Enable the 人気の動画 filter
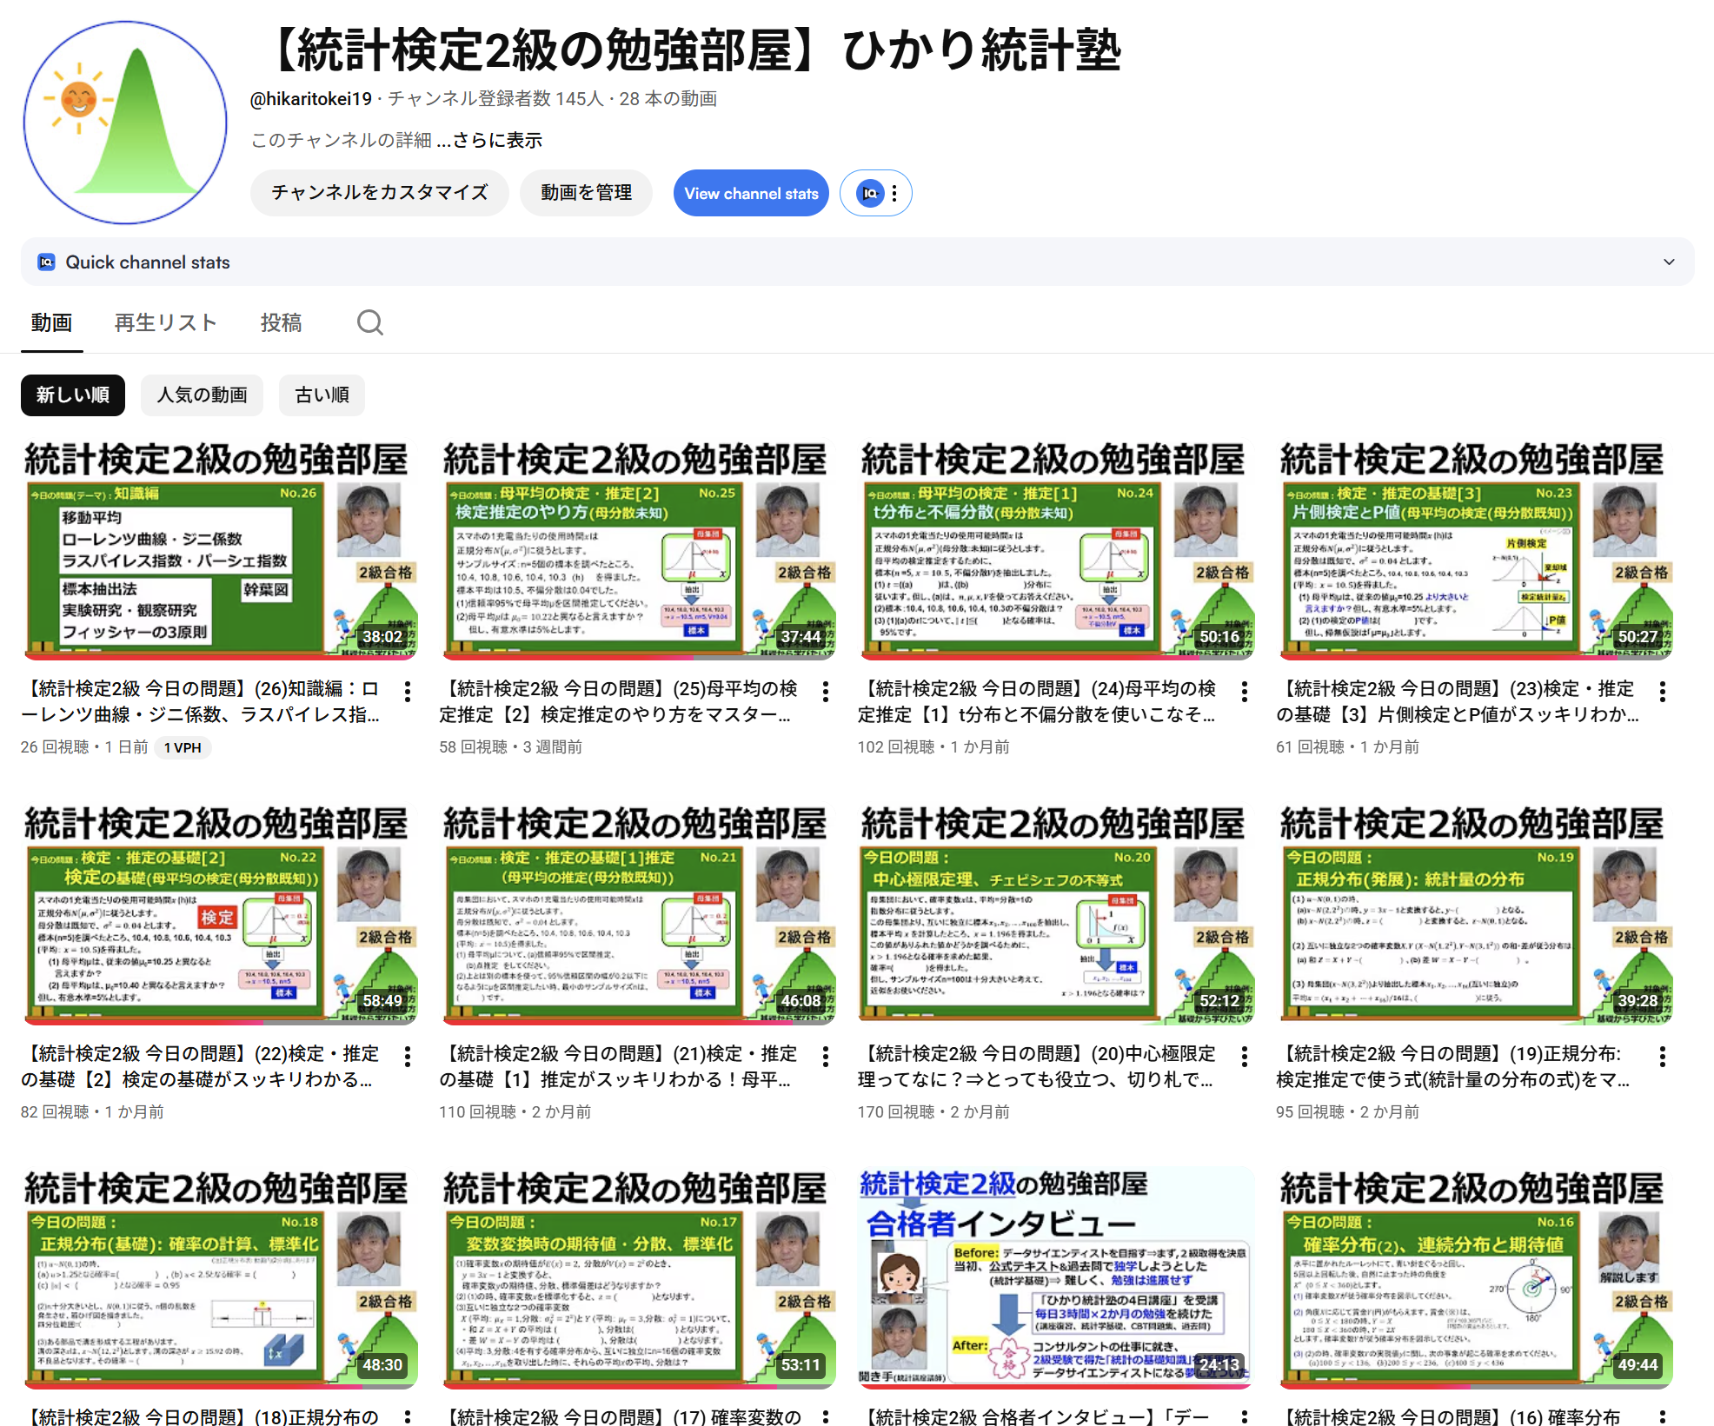Image resolution: width=1714 pixels, height=1426 pixels. [202, 395]
